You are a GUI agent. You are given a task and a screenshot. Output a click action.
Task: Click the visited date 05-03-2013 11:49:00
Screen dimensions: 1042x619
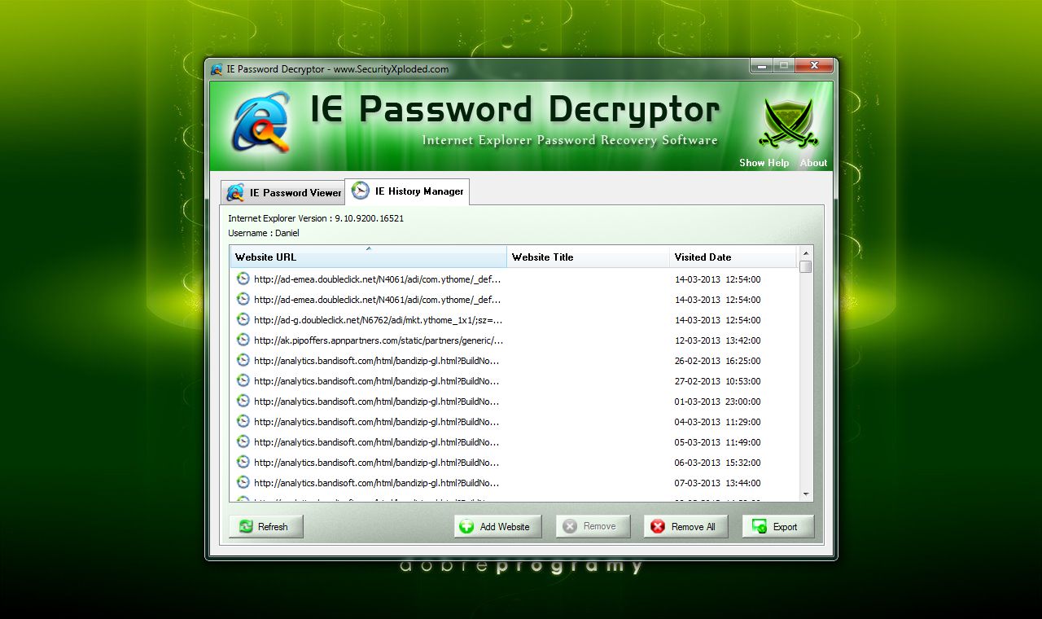point(717,442)
